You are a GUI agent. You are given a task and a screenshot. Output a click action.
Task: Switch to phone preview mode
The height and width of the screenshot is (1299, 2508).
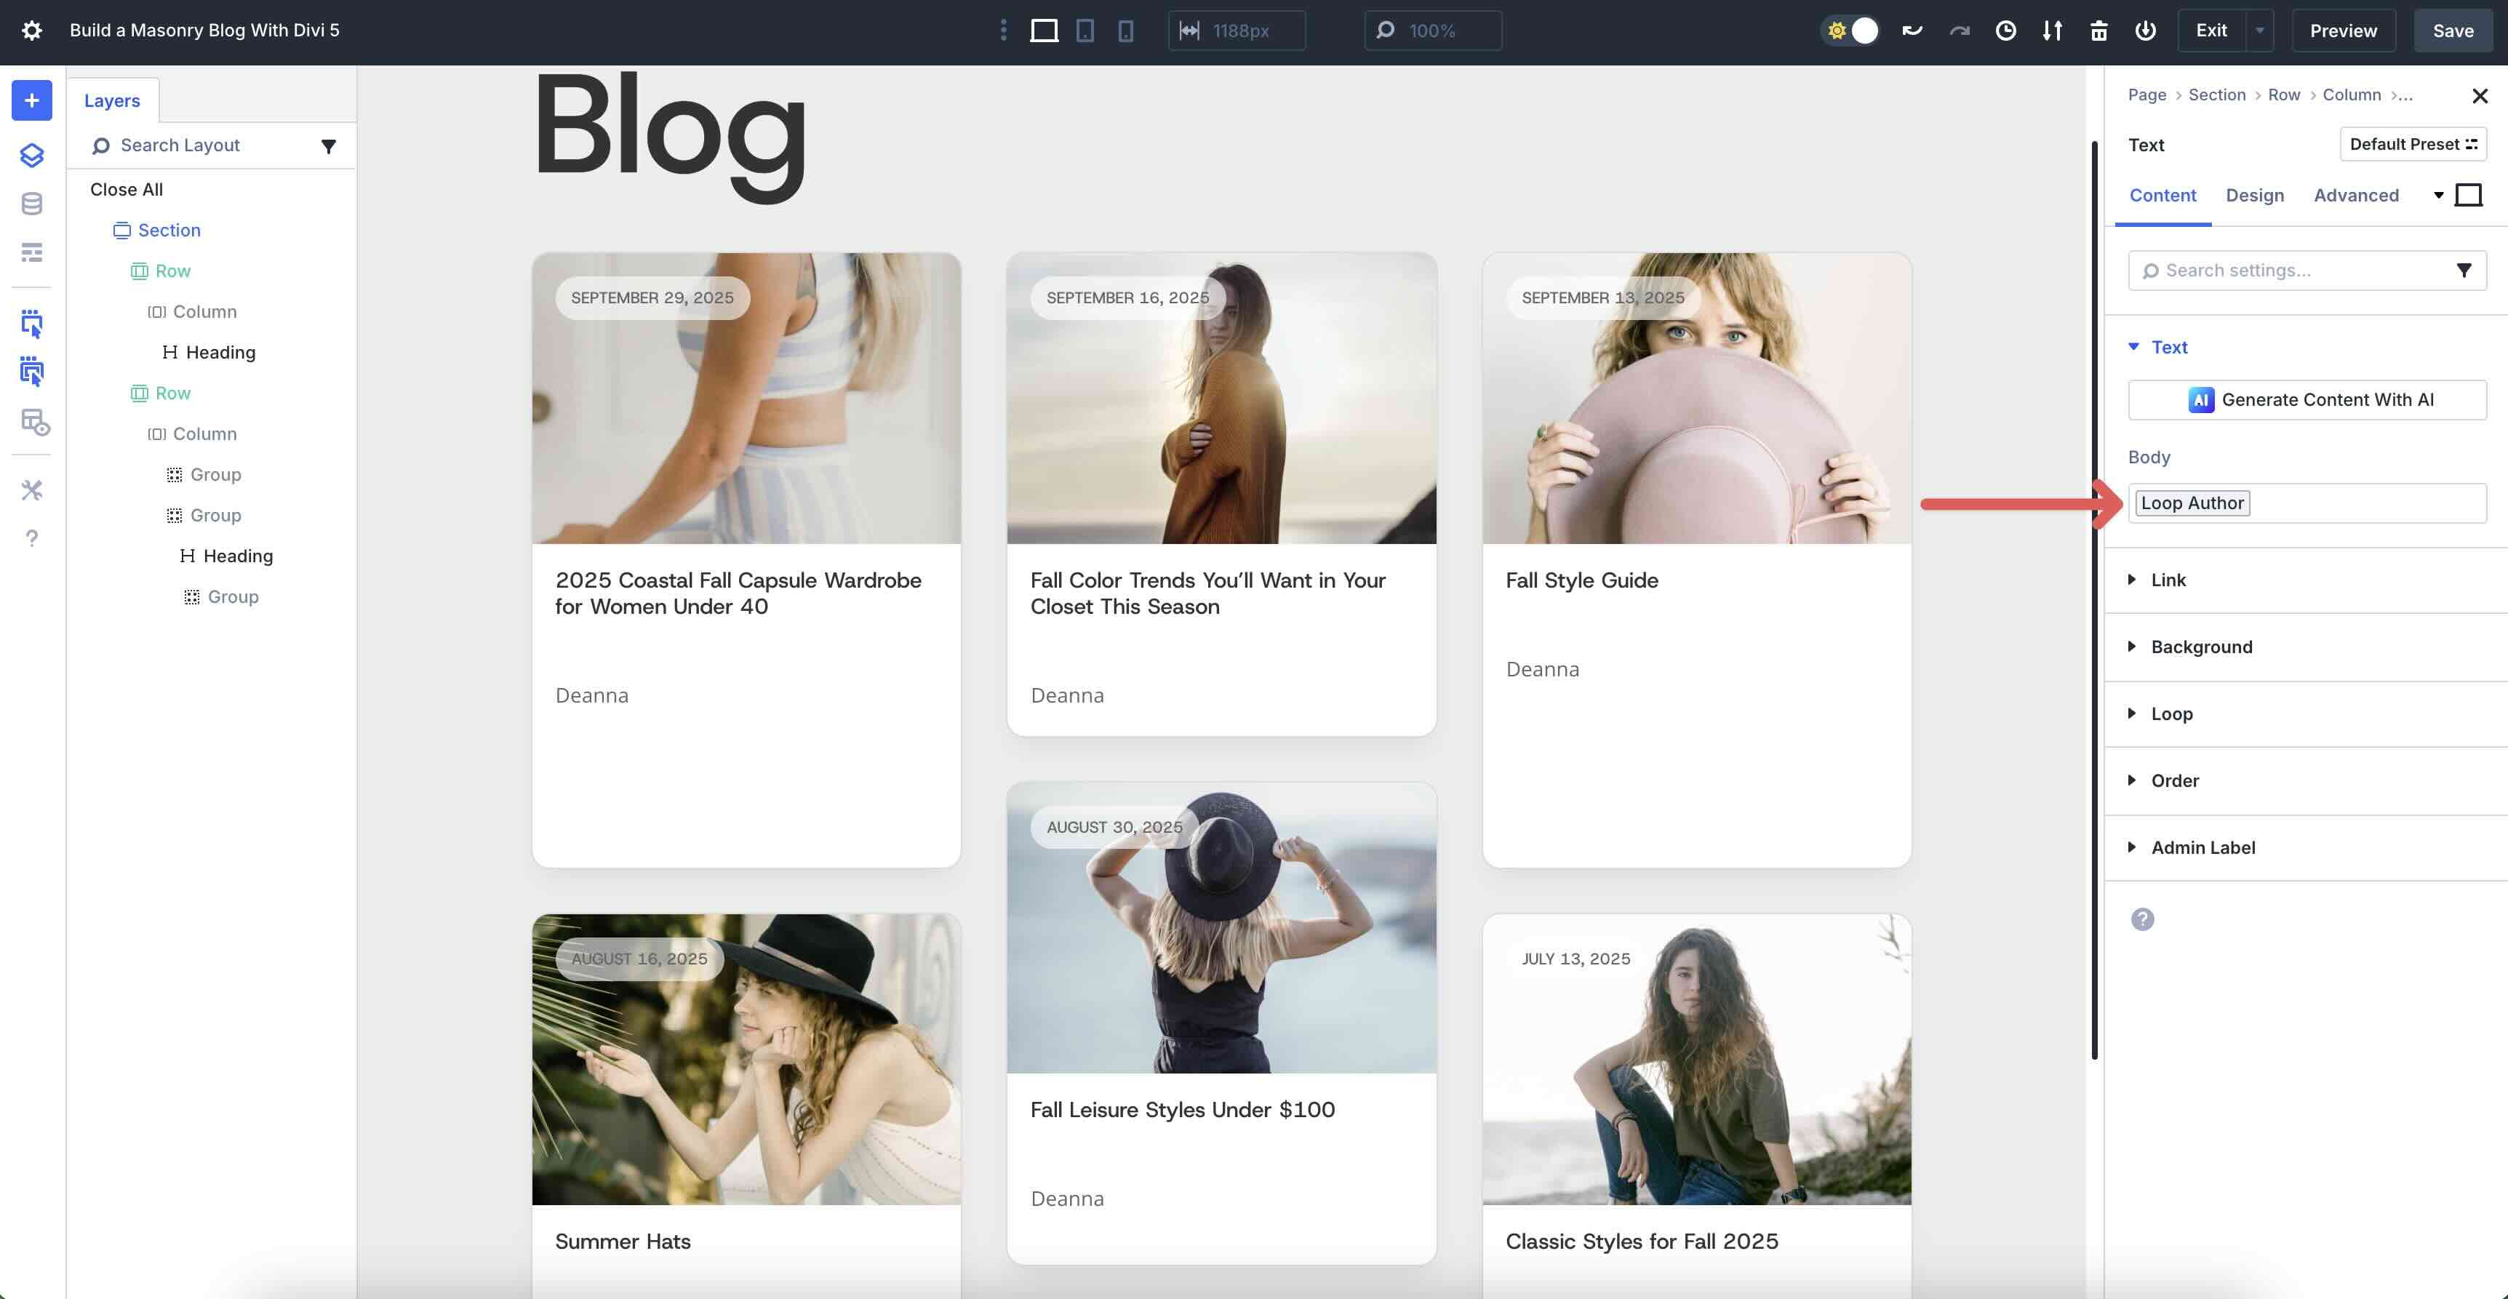(1125, 31)
